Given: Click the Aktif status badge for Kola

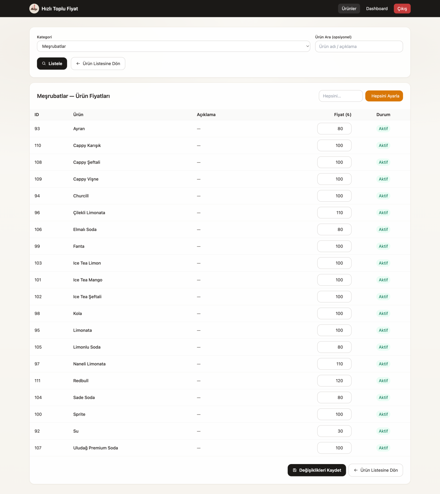Looking at the screenshot, I should click(x=383, y=313).
